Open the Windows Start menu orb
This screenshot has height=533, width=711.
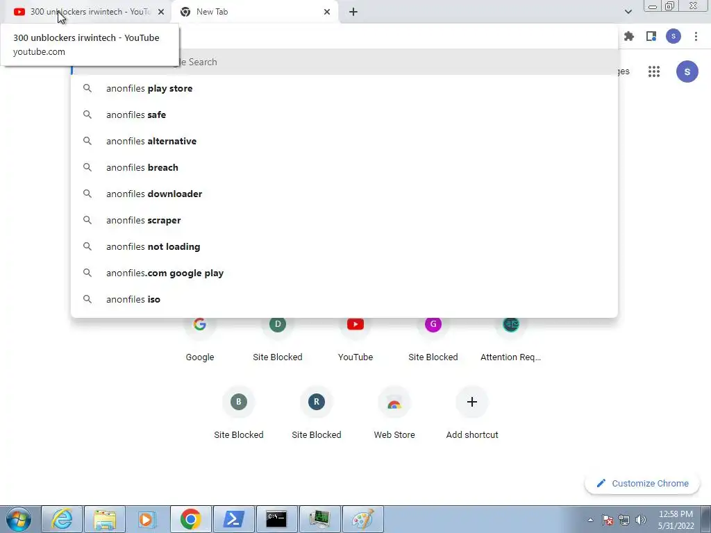[19, 519]
